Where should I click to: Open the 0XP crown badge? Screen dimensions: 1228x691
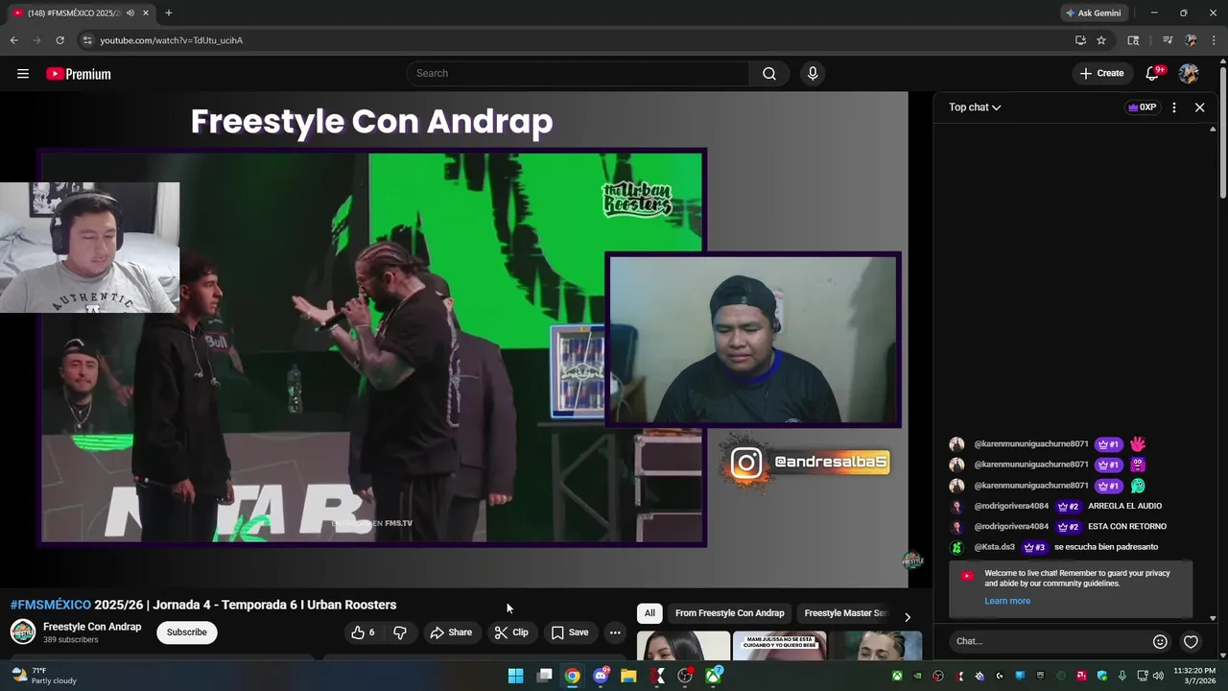pos(1142,107)
